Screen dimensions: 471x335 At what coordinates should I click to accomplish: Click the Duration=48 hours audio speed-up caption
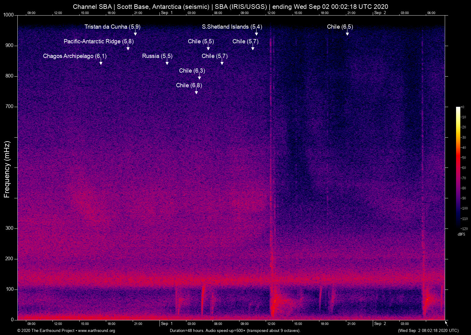tap(235, 330)
